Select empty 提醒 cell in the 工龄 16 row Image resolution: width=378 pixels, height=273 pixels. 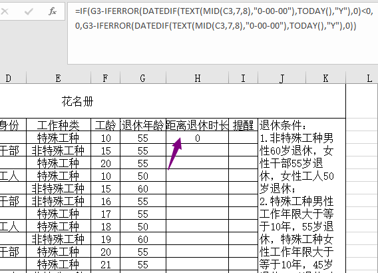pos(243,201)
